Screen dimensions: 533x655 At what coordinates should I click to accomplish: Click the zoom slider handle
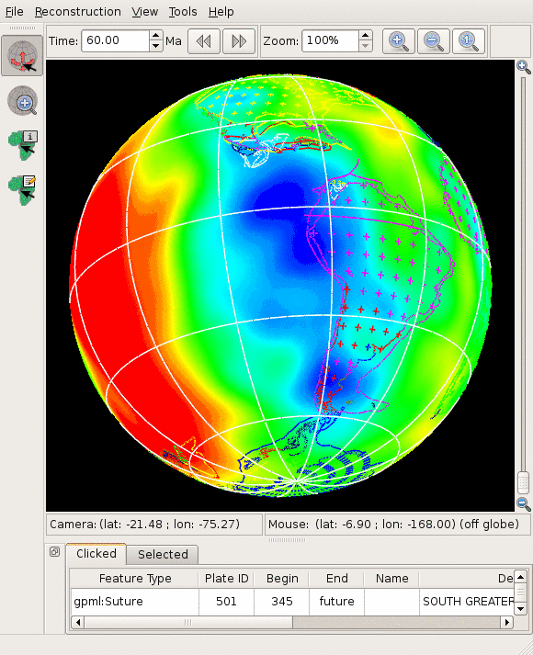coord(523,482)
